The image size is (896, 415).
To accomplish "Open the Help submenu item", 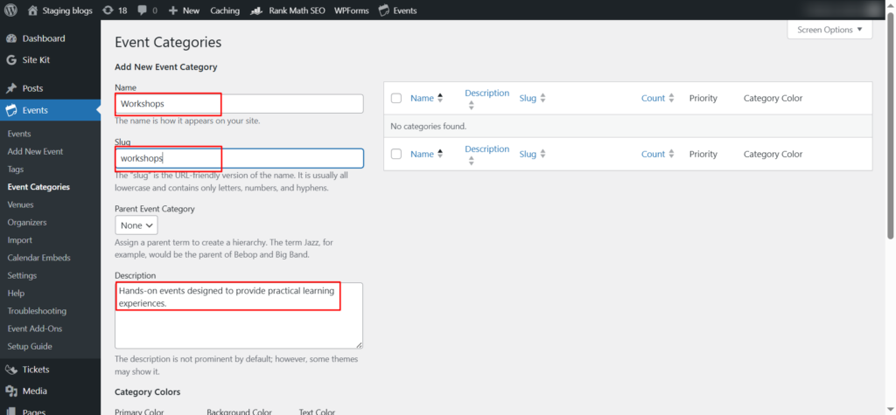I will 16,293.
